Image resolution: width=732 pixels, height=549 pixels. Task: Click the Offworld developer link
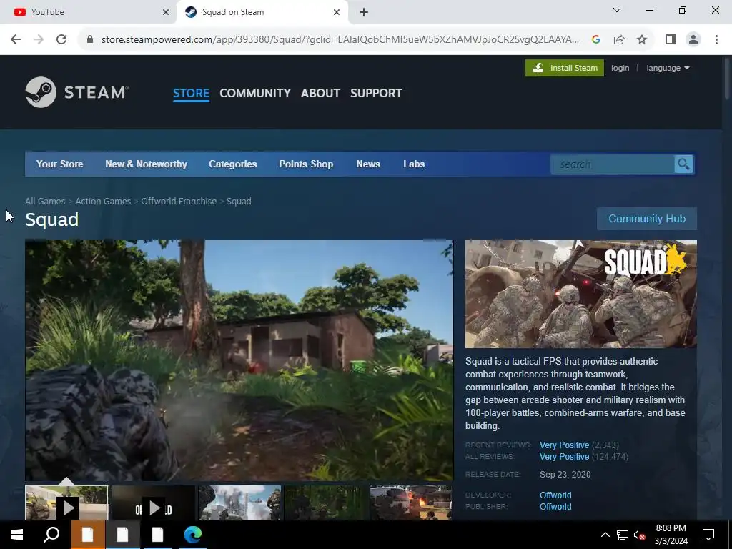click(x=555, y=495)
